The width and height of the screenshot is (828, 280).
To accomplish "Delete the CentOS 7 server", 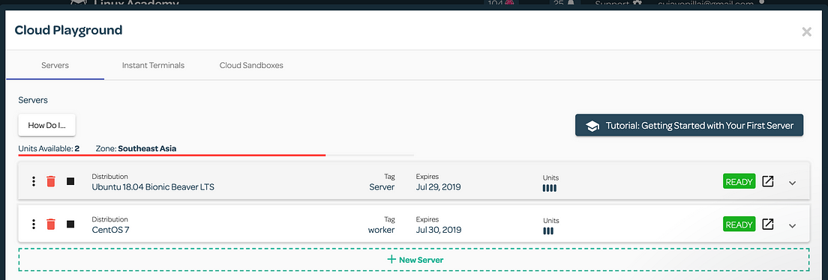I will (x=51, y=224).
